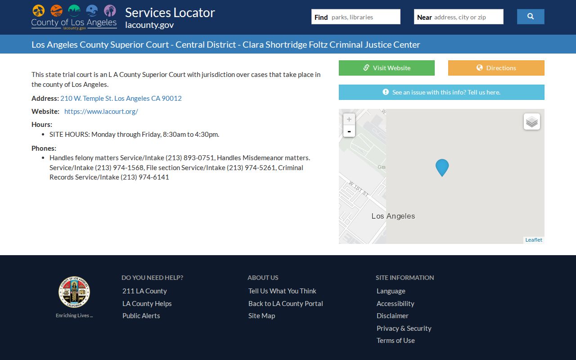Click the Leaflet attribution link
This screenshot has width=576, height=360.
(534, 240)
